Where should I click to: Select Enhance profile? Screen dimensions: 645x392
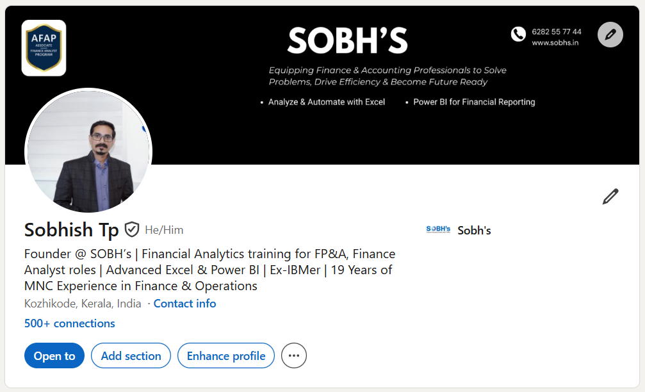point(225,355)
